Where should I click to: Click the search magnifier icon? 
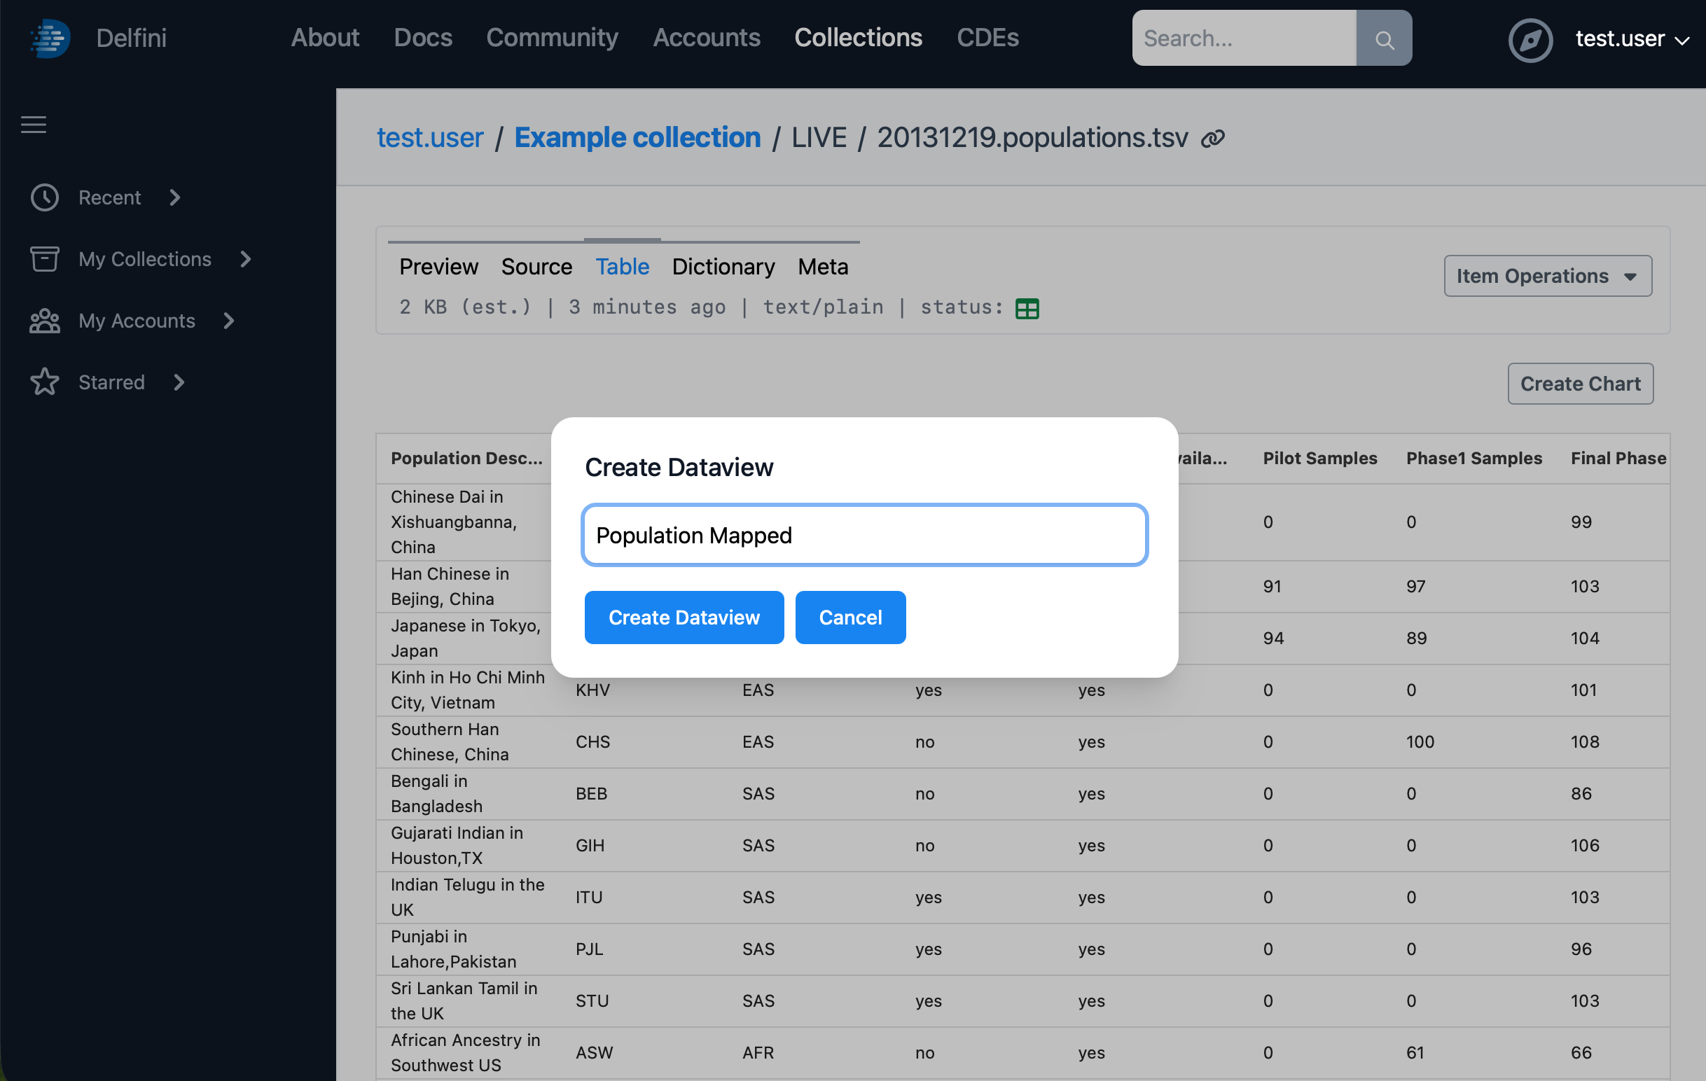click(1384, 39)
